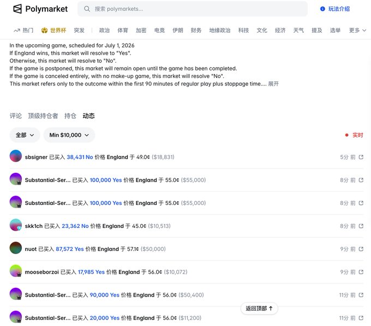This screenshot has width=371, height=326.
Task: Switch to the 顶级持仓者 tab
Action: tap(43, 116)
